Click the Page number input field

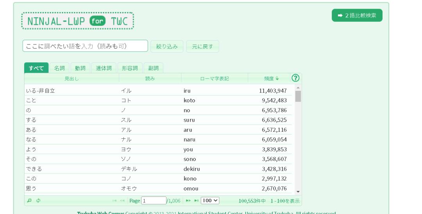tap(154, 201)
